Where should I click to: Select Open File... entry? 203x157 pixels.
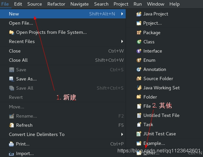21,23
